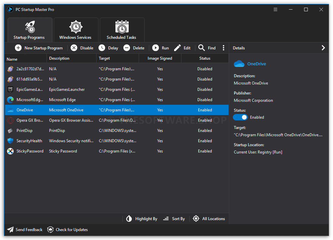
Task: Sort by Image Signed column header
Action: pos(160,58)
